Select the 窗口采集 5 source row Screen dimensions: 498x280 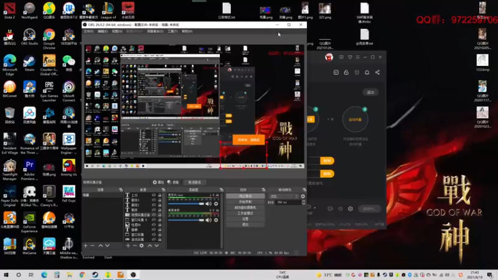click(x=143, y=220)
